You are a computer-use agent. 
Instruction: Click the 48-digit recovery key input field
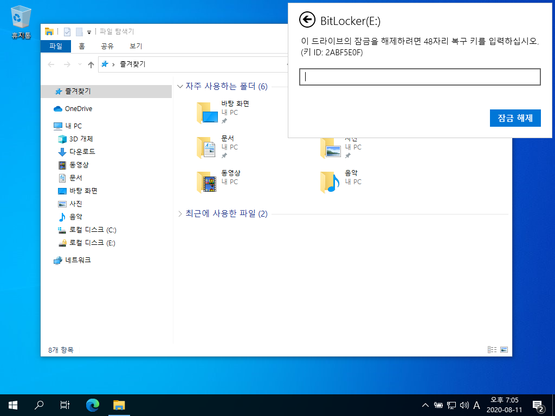[x=420, y=77]
